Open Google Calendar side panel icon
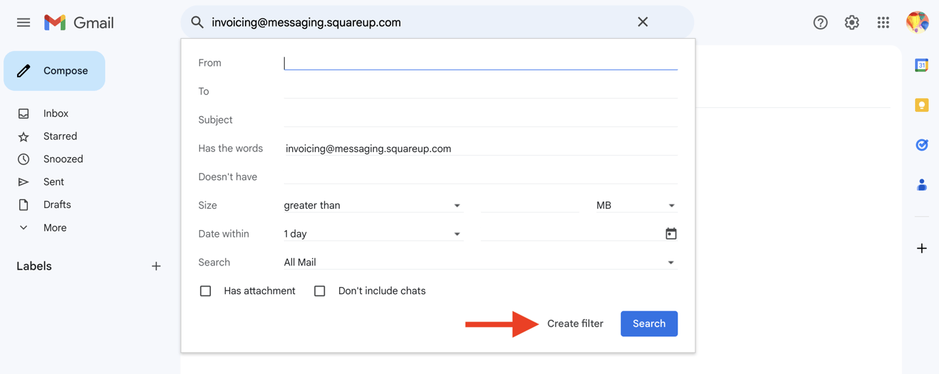 (x=922, y=66)
